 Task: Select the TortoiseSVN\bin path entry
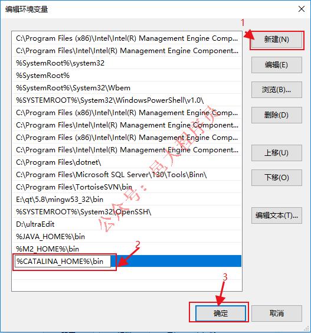point(127,187)
